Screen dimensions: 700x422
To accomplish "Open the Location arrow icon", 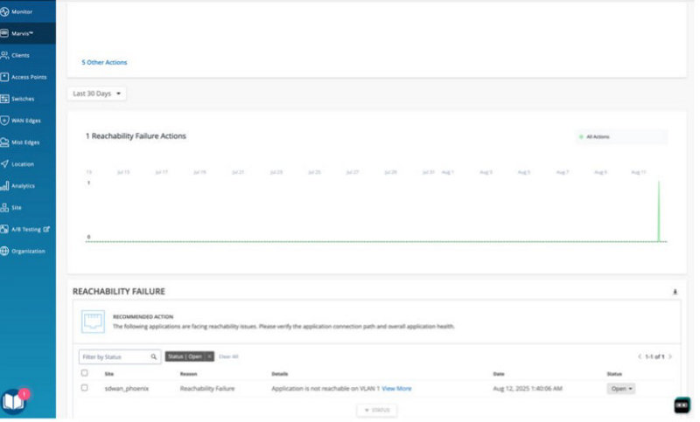I will point(4,164).
